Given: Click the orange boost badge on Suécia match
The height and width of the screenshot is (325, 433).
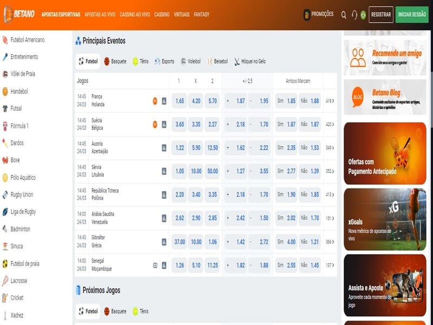Looking at the screenshot, I should pyautogui.click(x=155, y=124).
